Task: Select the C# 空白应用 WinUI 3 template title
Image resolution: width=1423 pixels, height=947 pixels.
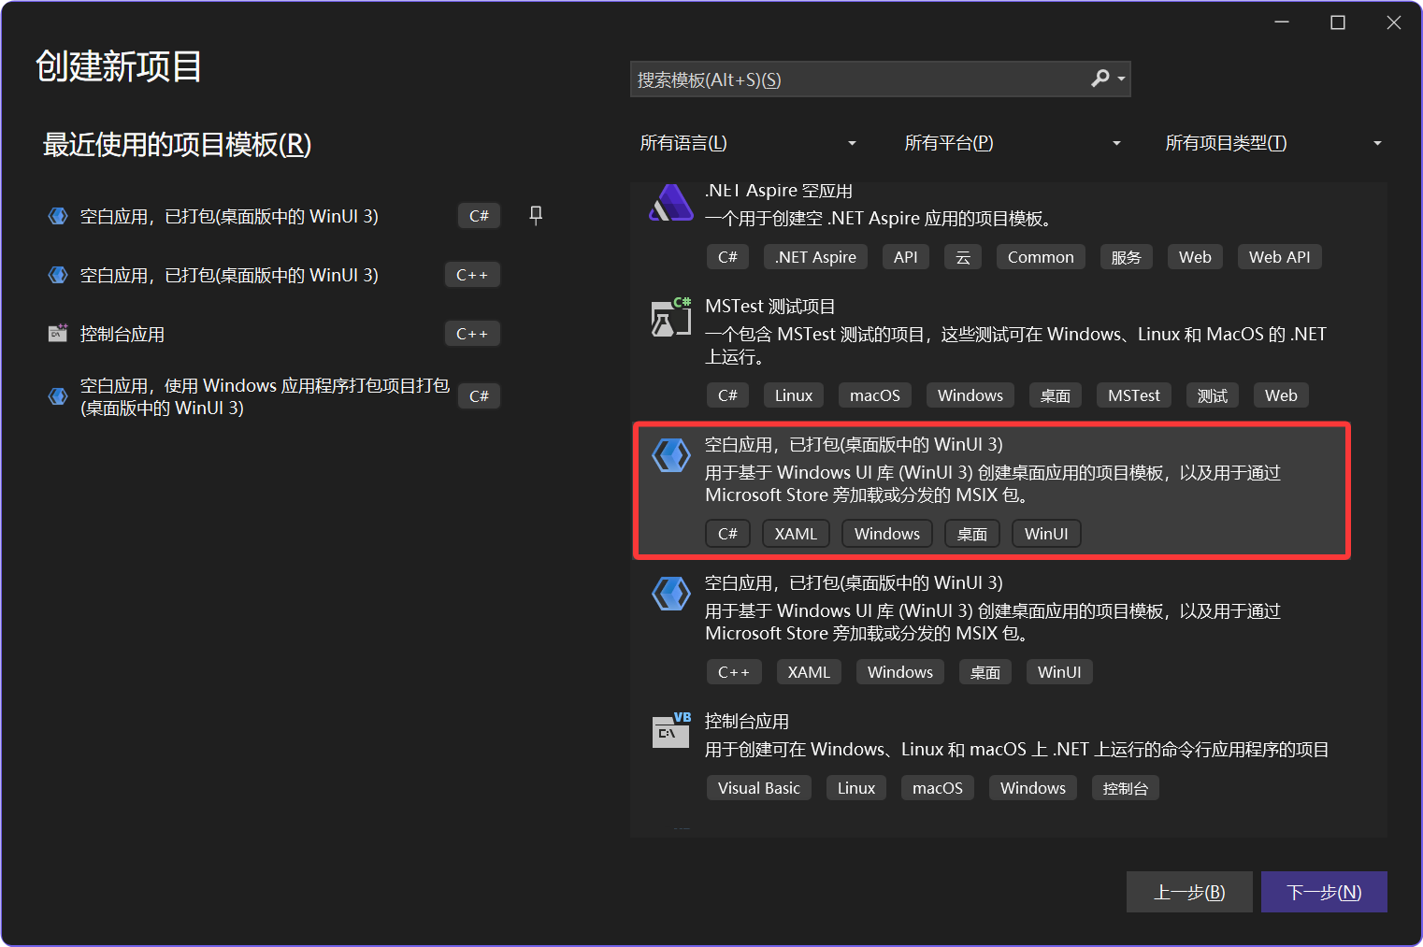Action: point(854,444)
